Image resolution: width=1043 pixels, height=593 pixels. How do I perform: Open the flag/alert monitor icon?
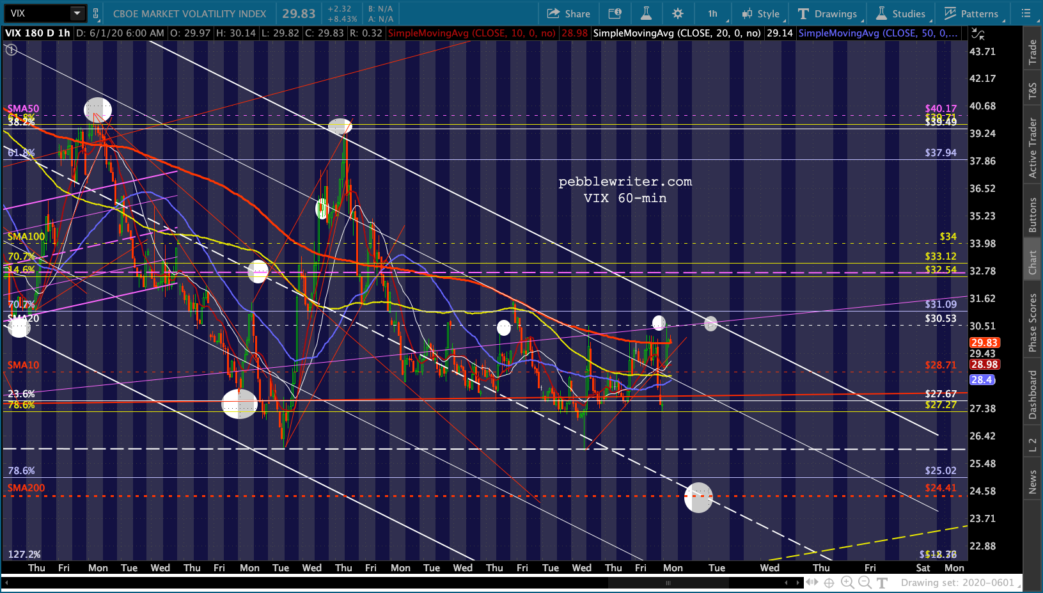[x=615, y=13]
